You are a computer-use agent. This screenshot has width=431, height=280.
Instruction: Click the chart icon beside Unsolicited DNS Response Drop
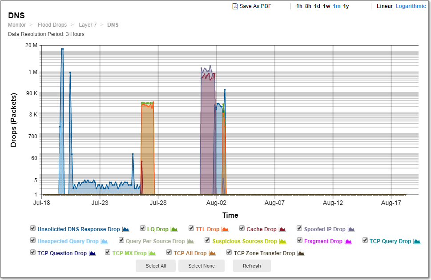tap(125, 228)
